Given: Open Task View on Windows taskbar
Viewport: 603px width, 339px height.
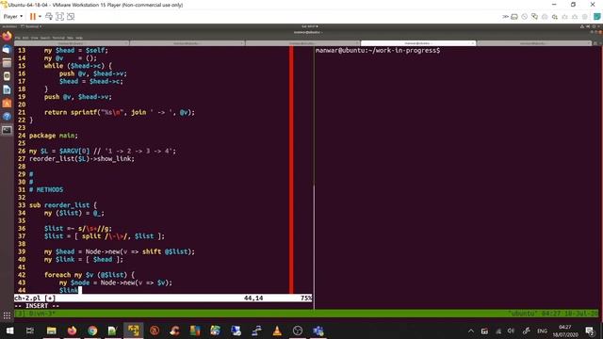Looking at the screenshot, I should (x=30, y=331).
